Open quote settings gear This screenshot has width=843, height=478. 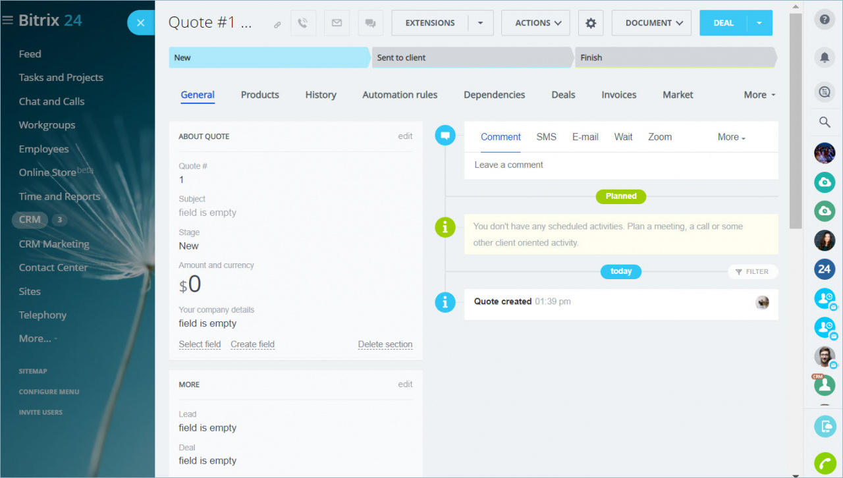(x=591, y=23)
